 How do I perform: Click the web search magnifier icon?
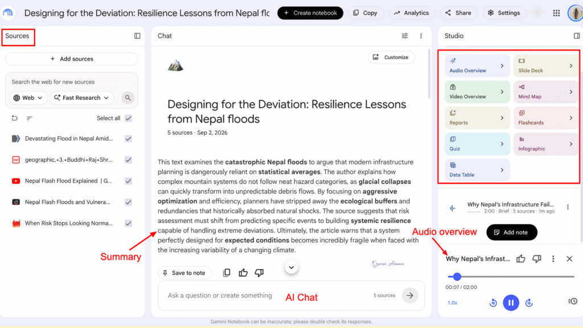(128, 98)
